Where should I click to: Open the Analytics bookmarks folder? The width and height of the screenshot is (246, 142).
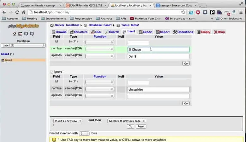click(x=104, y=18)
